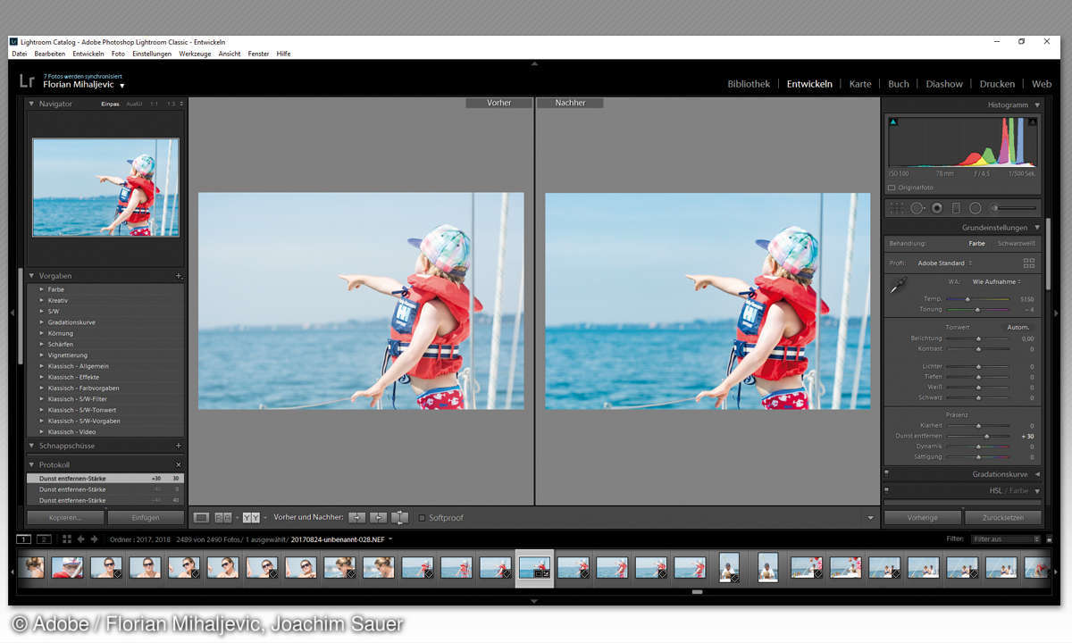Collapse the Grundeinstellungen panel
Viewport: 1072px width, 643px height.
(1036, 228)
